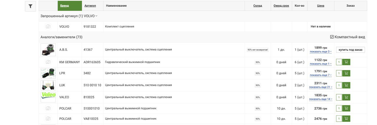Add LPR 3482 to cart

point(346,73)
